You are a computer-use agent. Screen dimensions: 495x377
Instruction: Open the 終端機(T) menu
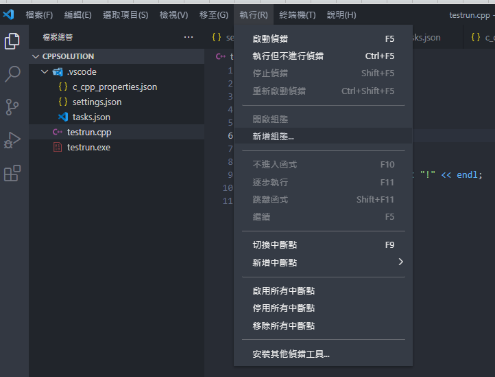(x=298, y=14)
